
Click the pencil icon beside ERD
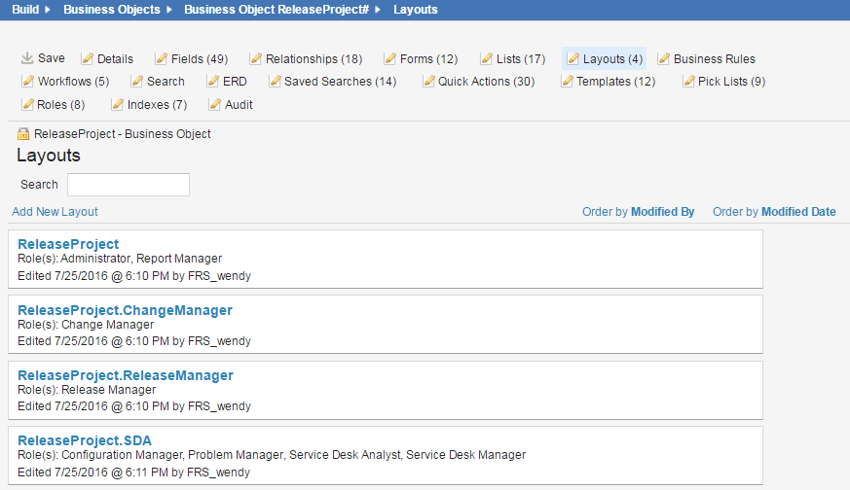tap(214, 82)
